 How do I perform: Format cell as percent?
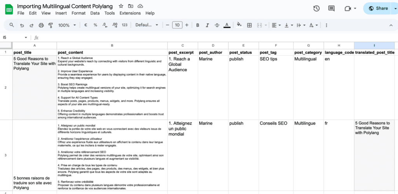96,25
